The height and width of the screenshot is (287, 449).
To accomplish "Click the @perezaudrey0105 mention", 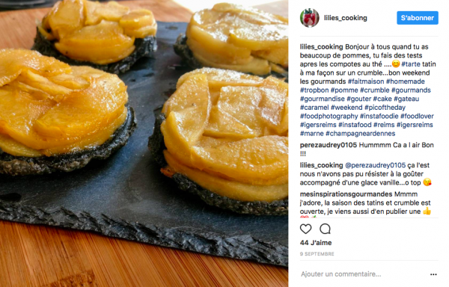I will point(375,165).
